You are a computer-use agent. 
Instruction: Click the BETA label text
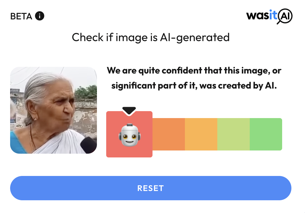click(21, 16)
